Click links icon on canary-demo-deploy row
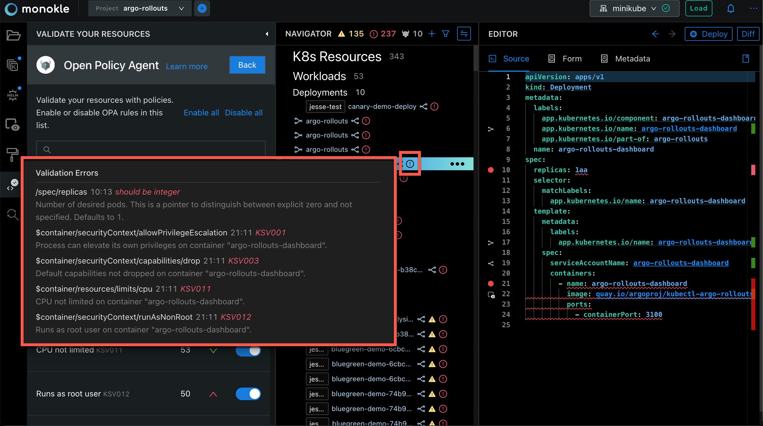This screenshot has width=763, height=426. (423, 106)
